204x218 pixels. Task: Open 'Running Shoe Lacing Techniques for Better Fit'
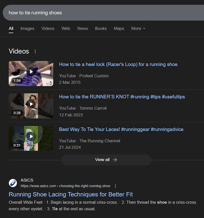[x=71, y=194]
